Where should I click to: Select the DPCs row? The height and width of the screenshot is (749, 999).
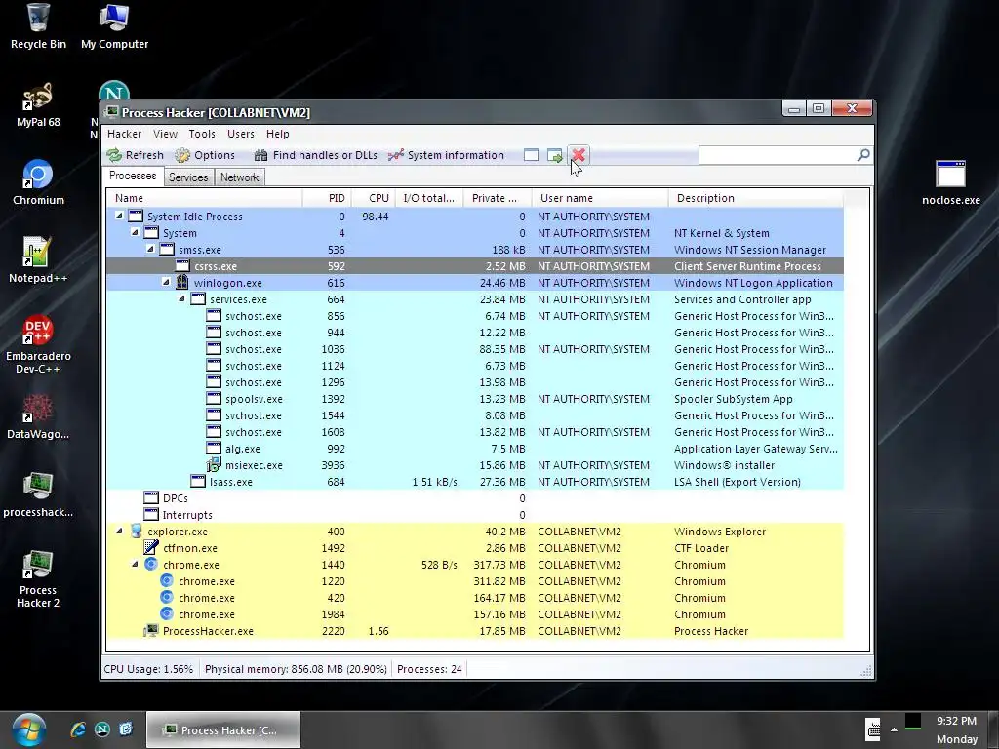[x=475, y=498]
